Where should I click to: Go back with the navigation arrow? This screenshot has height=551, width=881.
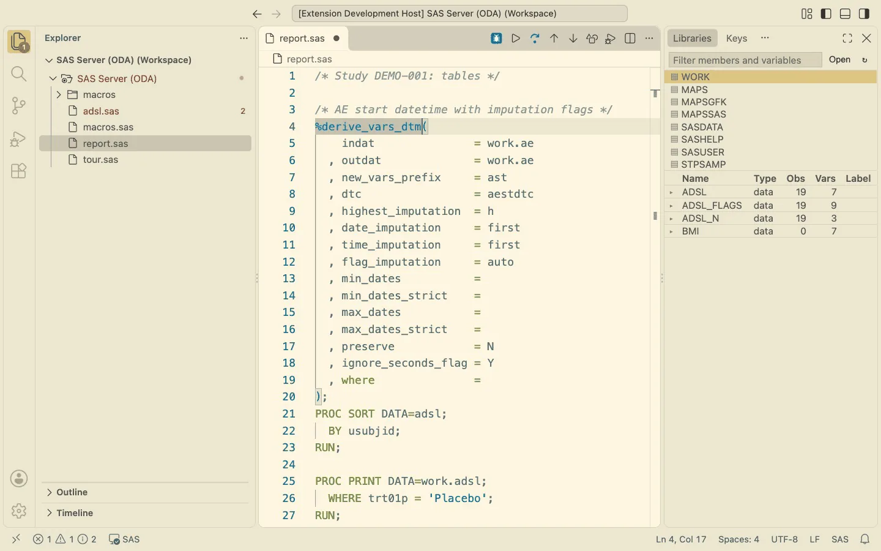pyautogui.click(x=257, y=13)
